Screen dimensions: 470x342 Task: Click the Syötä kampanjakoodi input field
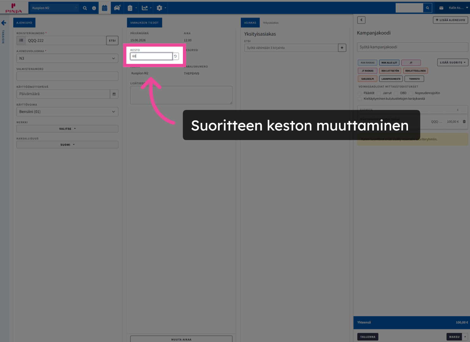[412, 47]
